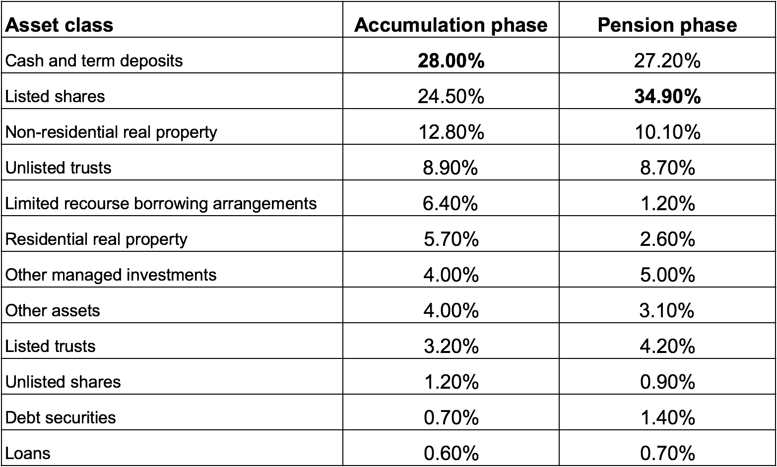Click the "Pension phase" header cell

pyautogui.click(x=667, y=25)
